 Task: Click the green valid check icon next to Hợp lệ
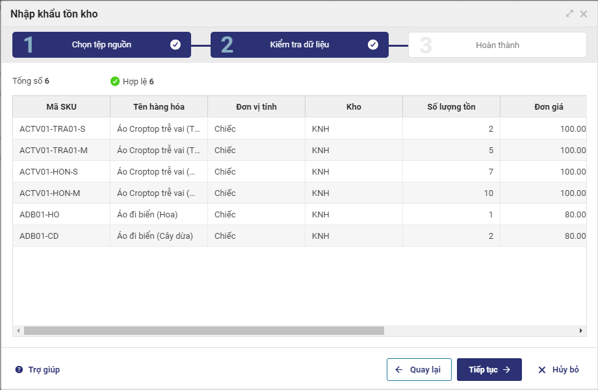click(x=115, y=81)
